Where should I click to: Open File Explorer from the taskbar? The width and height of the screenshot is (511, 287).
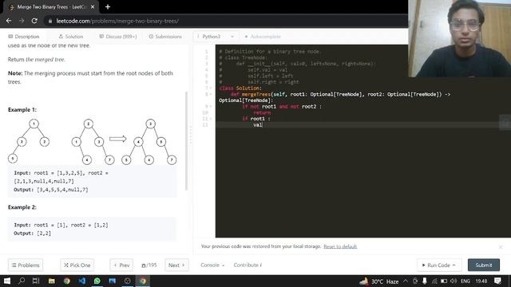point(51,281)
